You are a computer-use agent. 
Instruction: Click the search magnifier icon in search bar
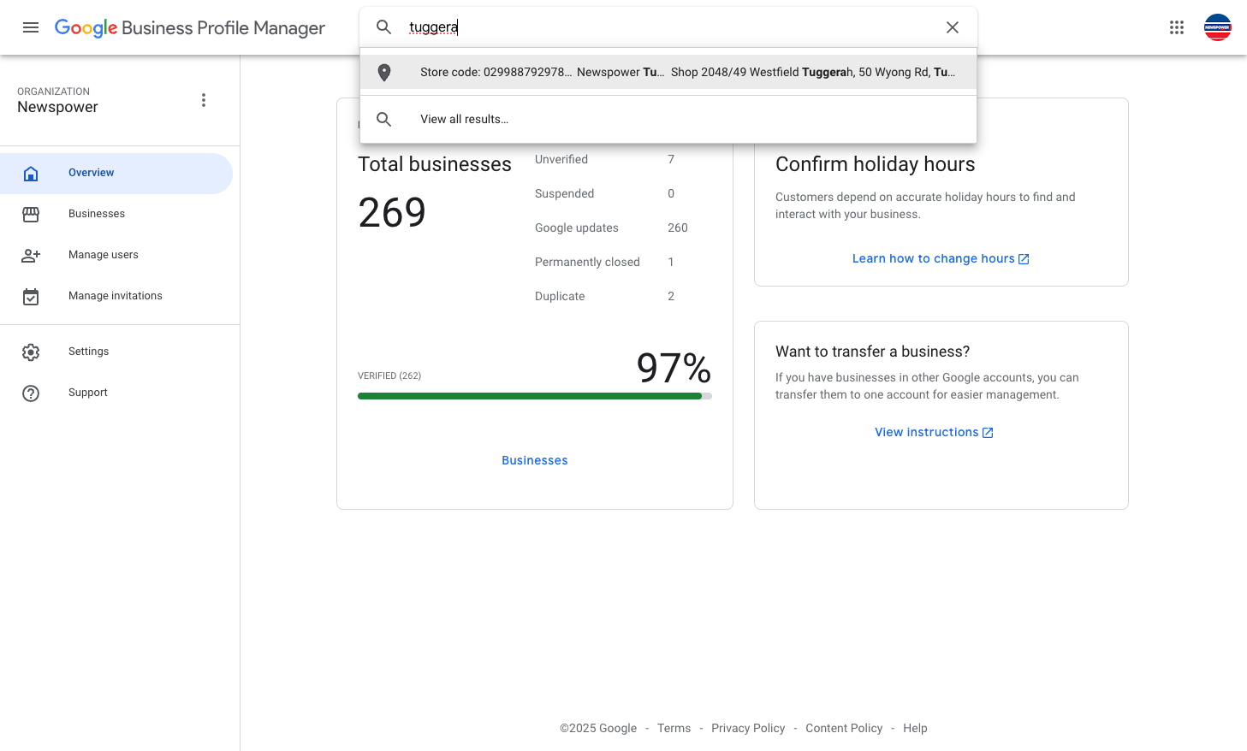click(384, 27)
